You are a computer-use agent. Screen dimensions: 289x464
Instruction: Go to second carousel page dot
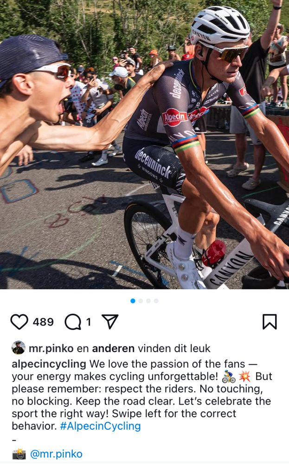(141, 301)
